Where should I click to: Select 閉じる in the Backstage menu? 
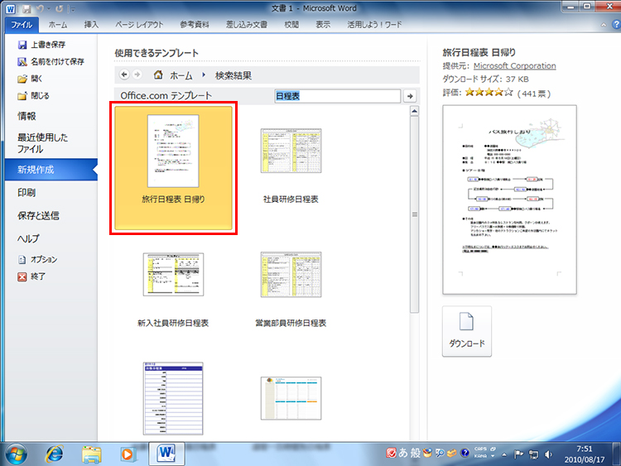(x=33, y=95)
